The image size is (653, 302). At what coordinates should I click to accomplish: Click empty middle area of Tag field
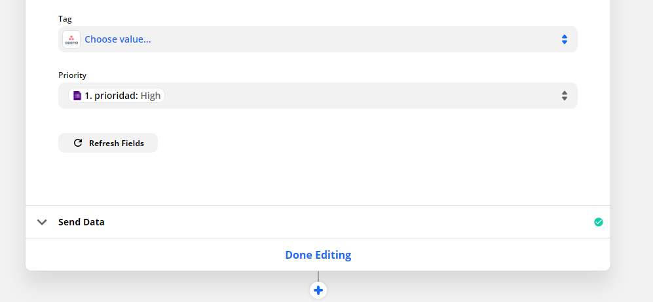(354, 39)
